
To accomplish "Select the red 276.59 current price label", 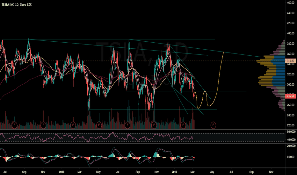I will coord(290,96).
